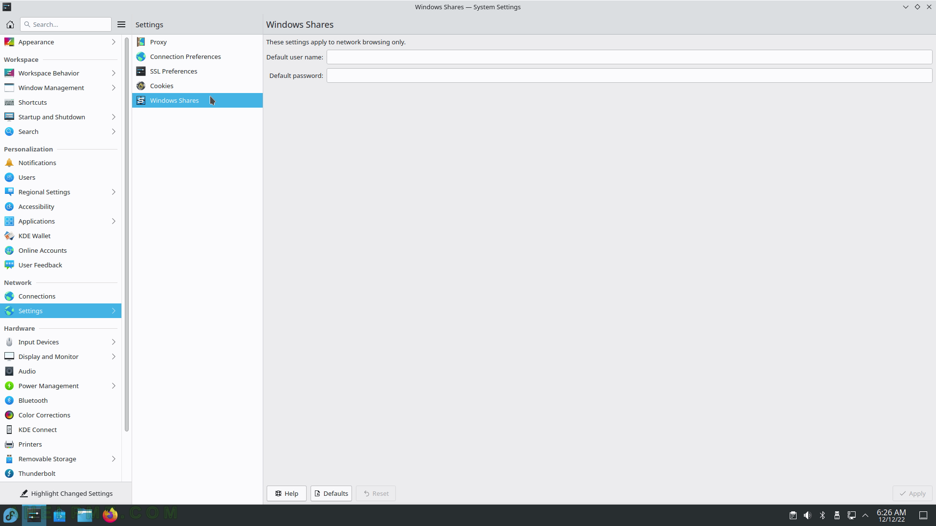Open the Connections network item
Image resolution: width=936 pixels, height=526 pixels.
60,296
